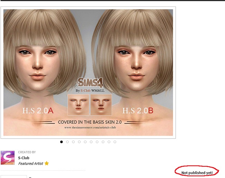Click the Featured Artist label
The image size is (225, 178).
click(x=31, y=164)
